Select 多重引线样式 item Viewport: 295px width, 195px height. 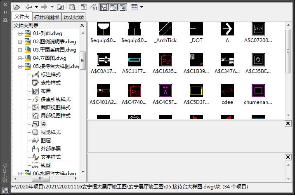pos(56,99)
